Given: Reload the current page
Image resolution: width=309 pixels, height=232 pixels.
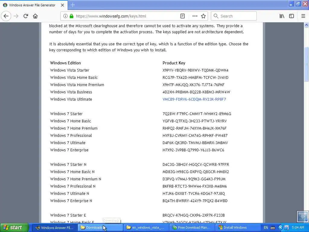Looking at the screenshot, I should pyautogui.click(x=26, y=16).
